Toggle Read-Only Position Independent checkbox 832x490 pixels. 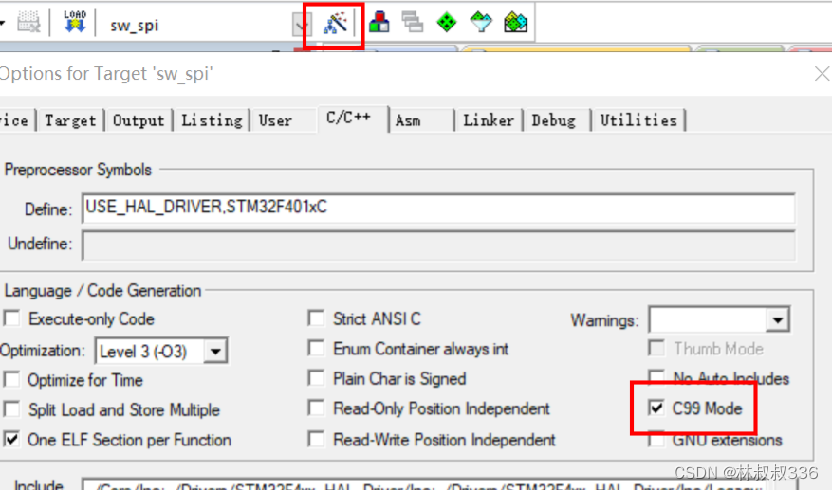pos(316,408)
